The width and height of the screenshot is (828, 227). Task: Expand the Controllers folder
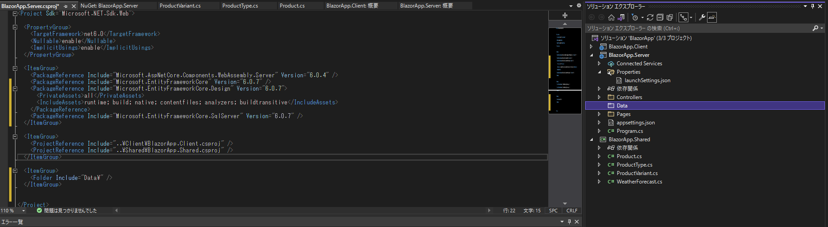(599, 97)
